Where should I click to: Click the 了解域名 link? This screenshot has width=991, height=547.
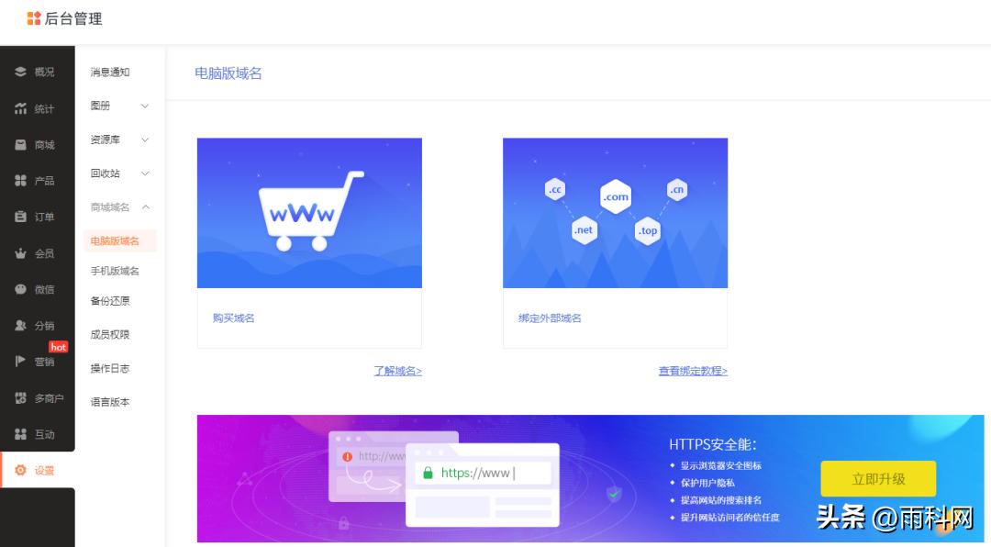click(x=396, y=371)
